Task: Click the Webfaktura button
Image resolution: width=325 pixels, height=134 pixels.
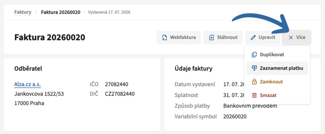Action: tap(179, 37)
